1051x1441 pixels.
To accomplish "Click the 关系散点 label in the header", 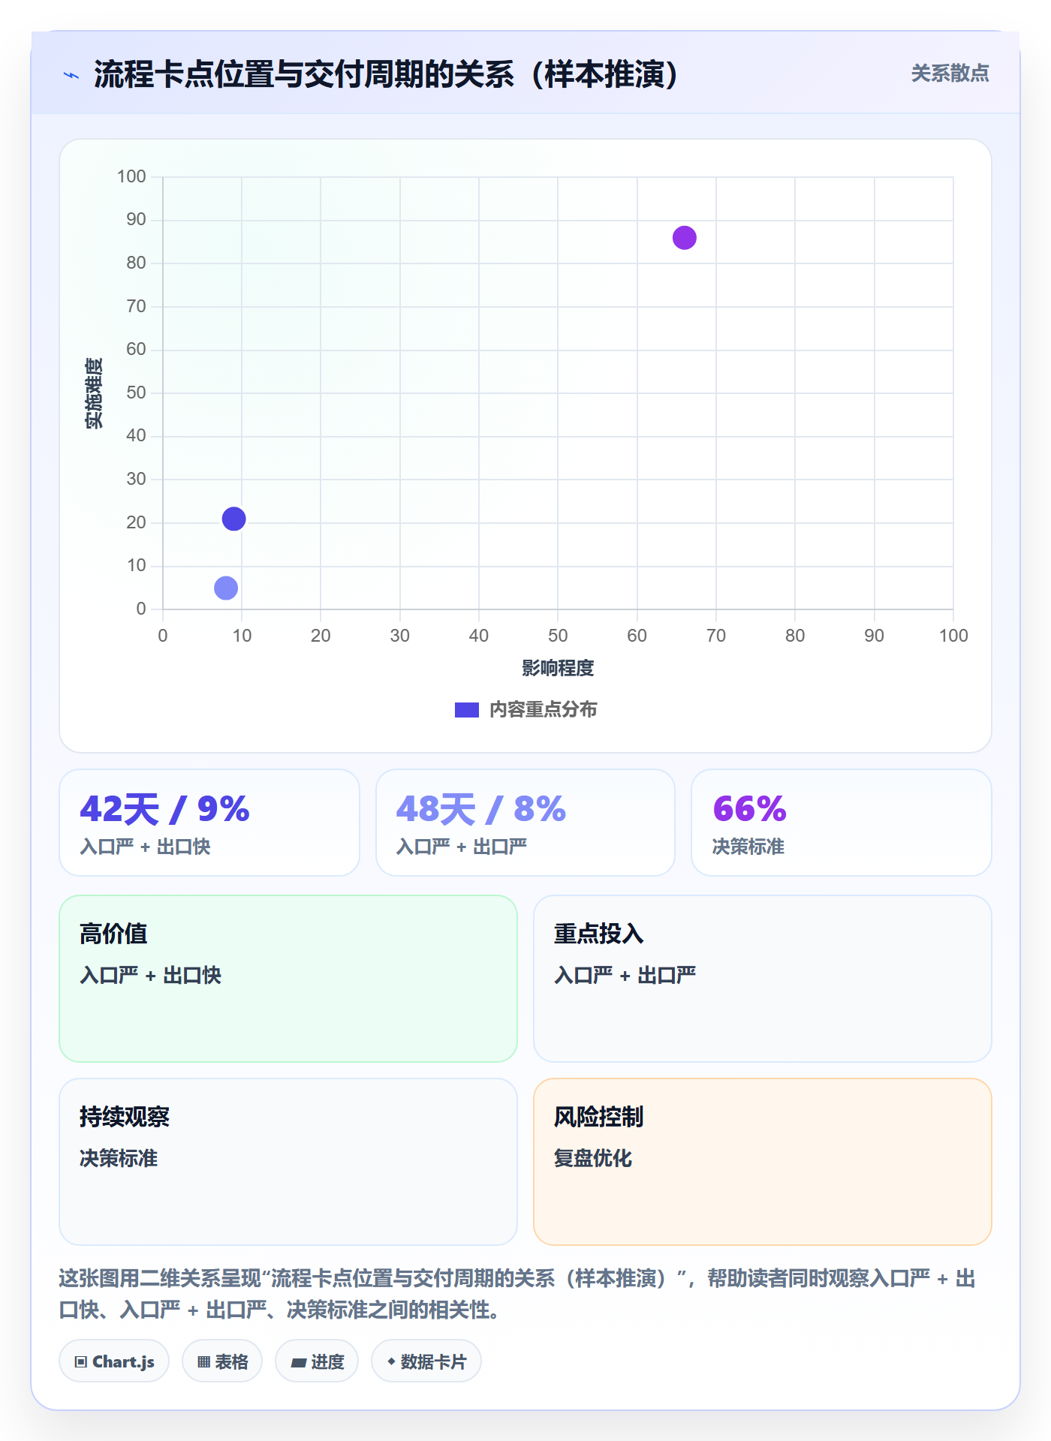I will pos(950,74).
